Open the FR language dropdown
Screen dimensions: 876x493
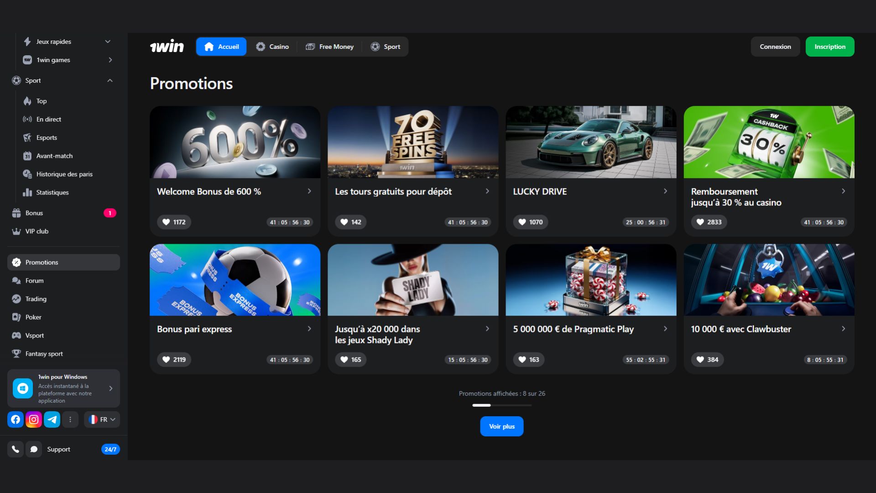[x=101, y=419]
